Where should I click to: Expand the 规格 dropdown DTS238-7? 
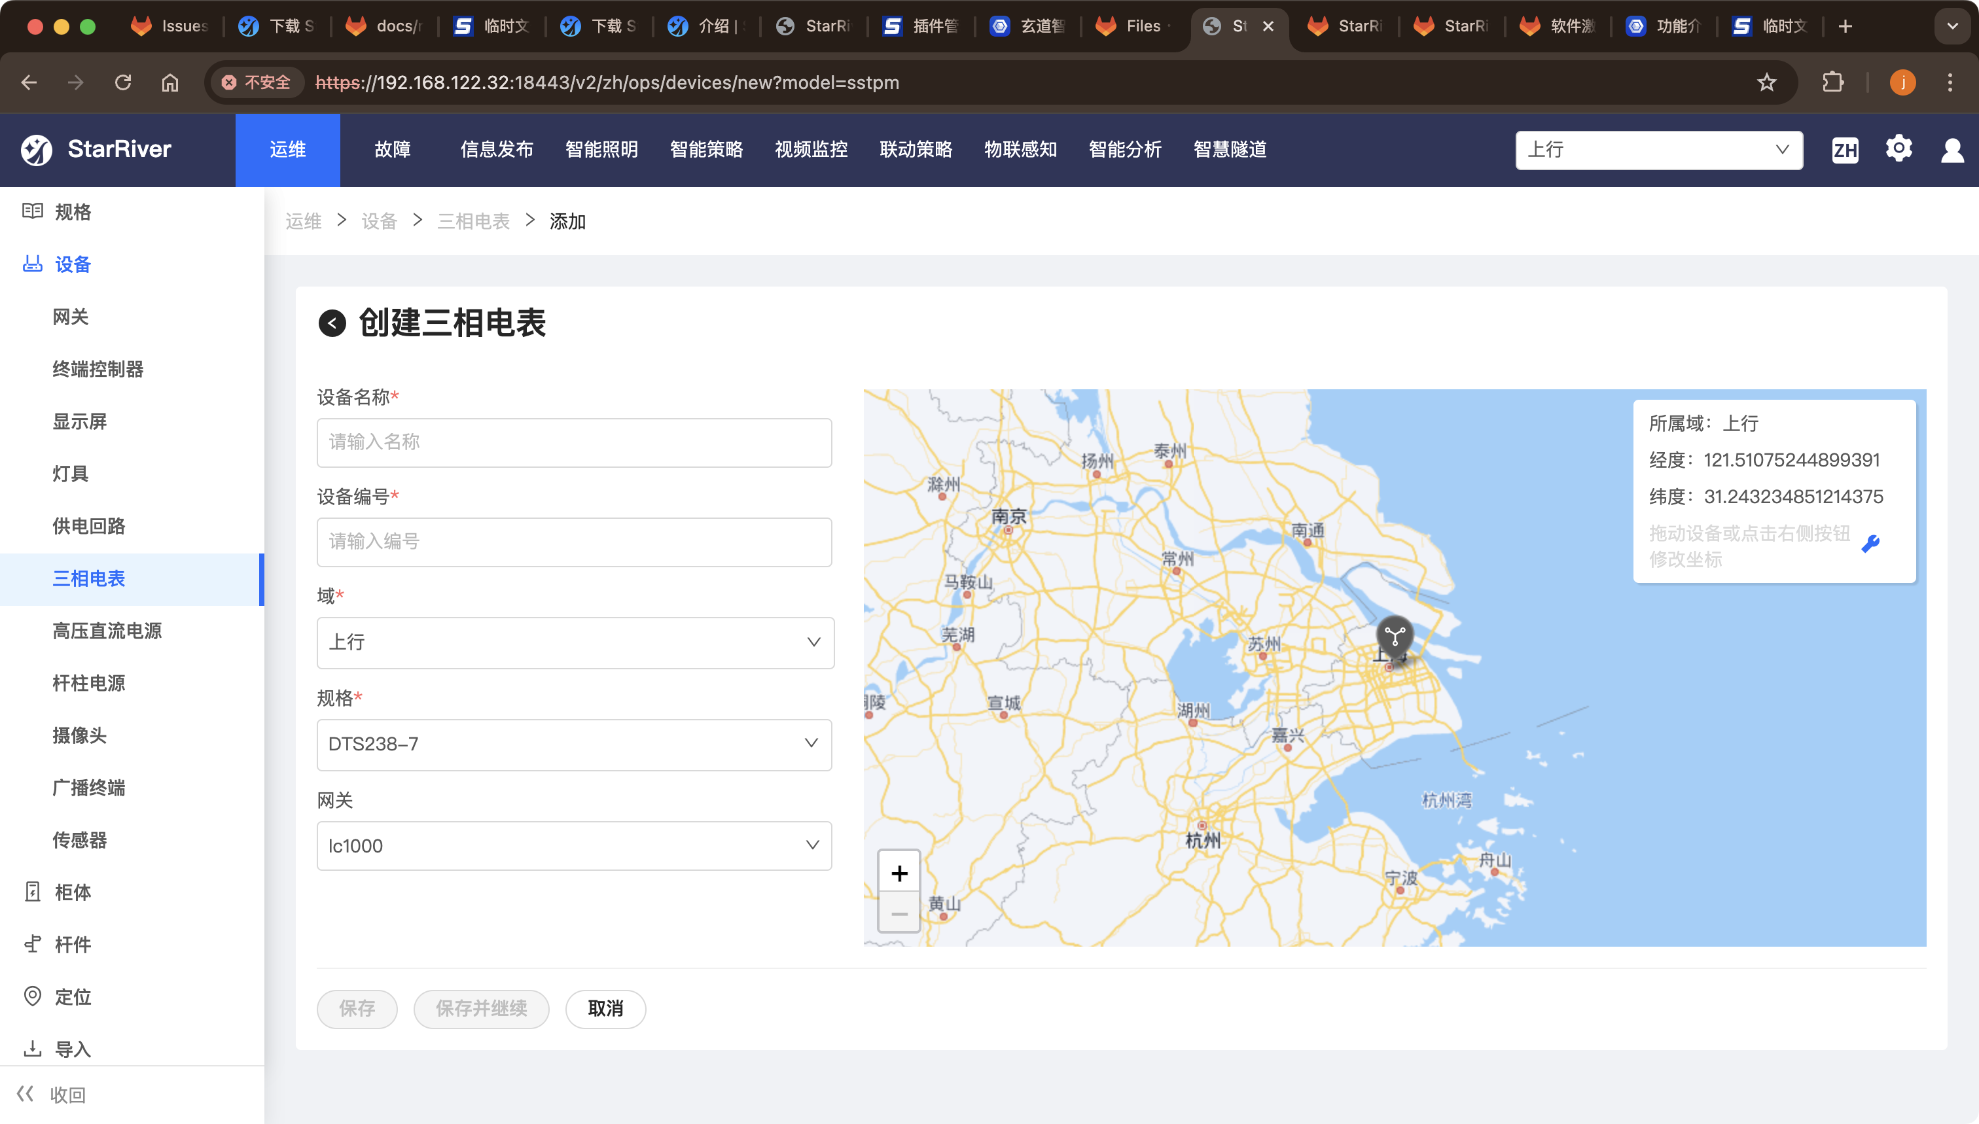tap(575, 744)
